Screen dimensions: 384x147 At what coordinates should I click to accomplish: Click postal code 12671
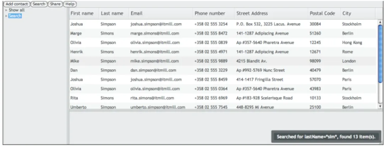point(315,52)
